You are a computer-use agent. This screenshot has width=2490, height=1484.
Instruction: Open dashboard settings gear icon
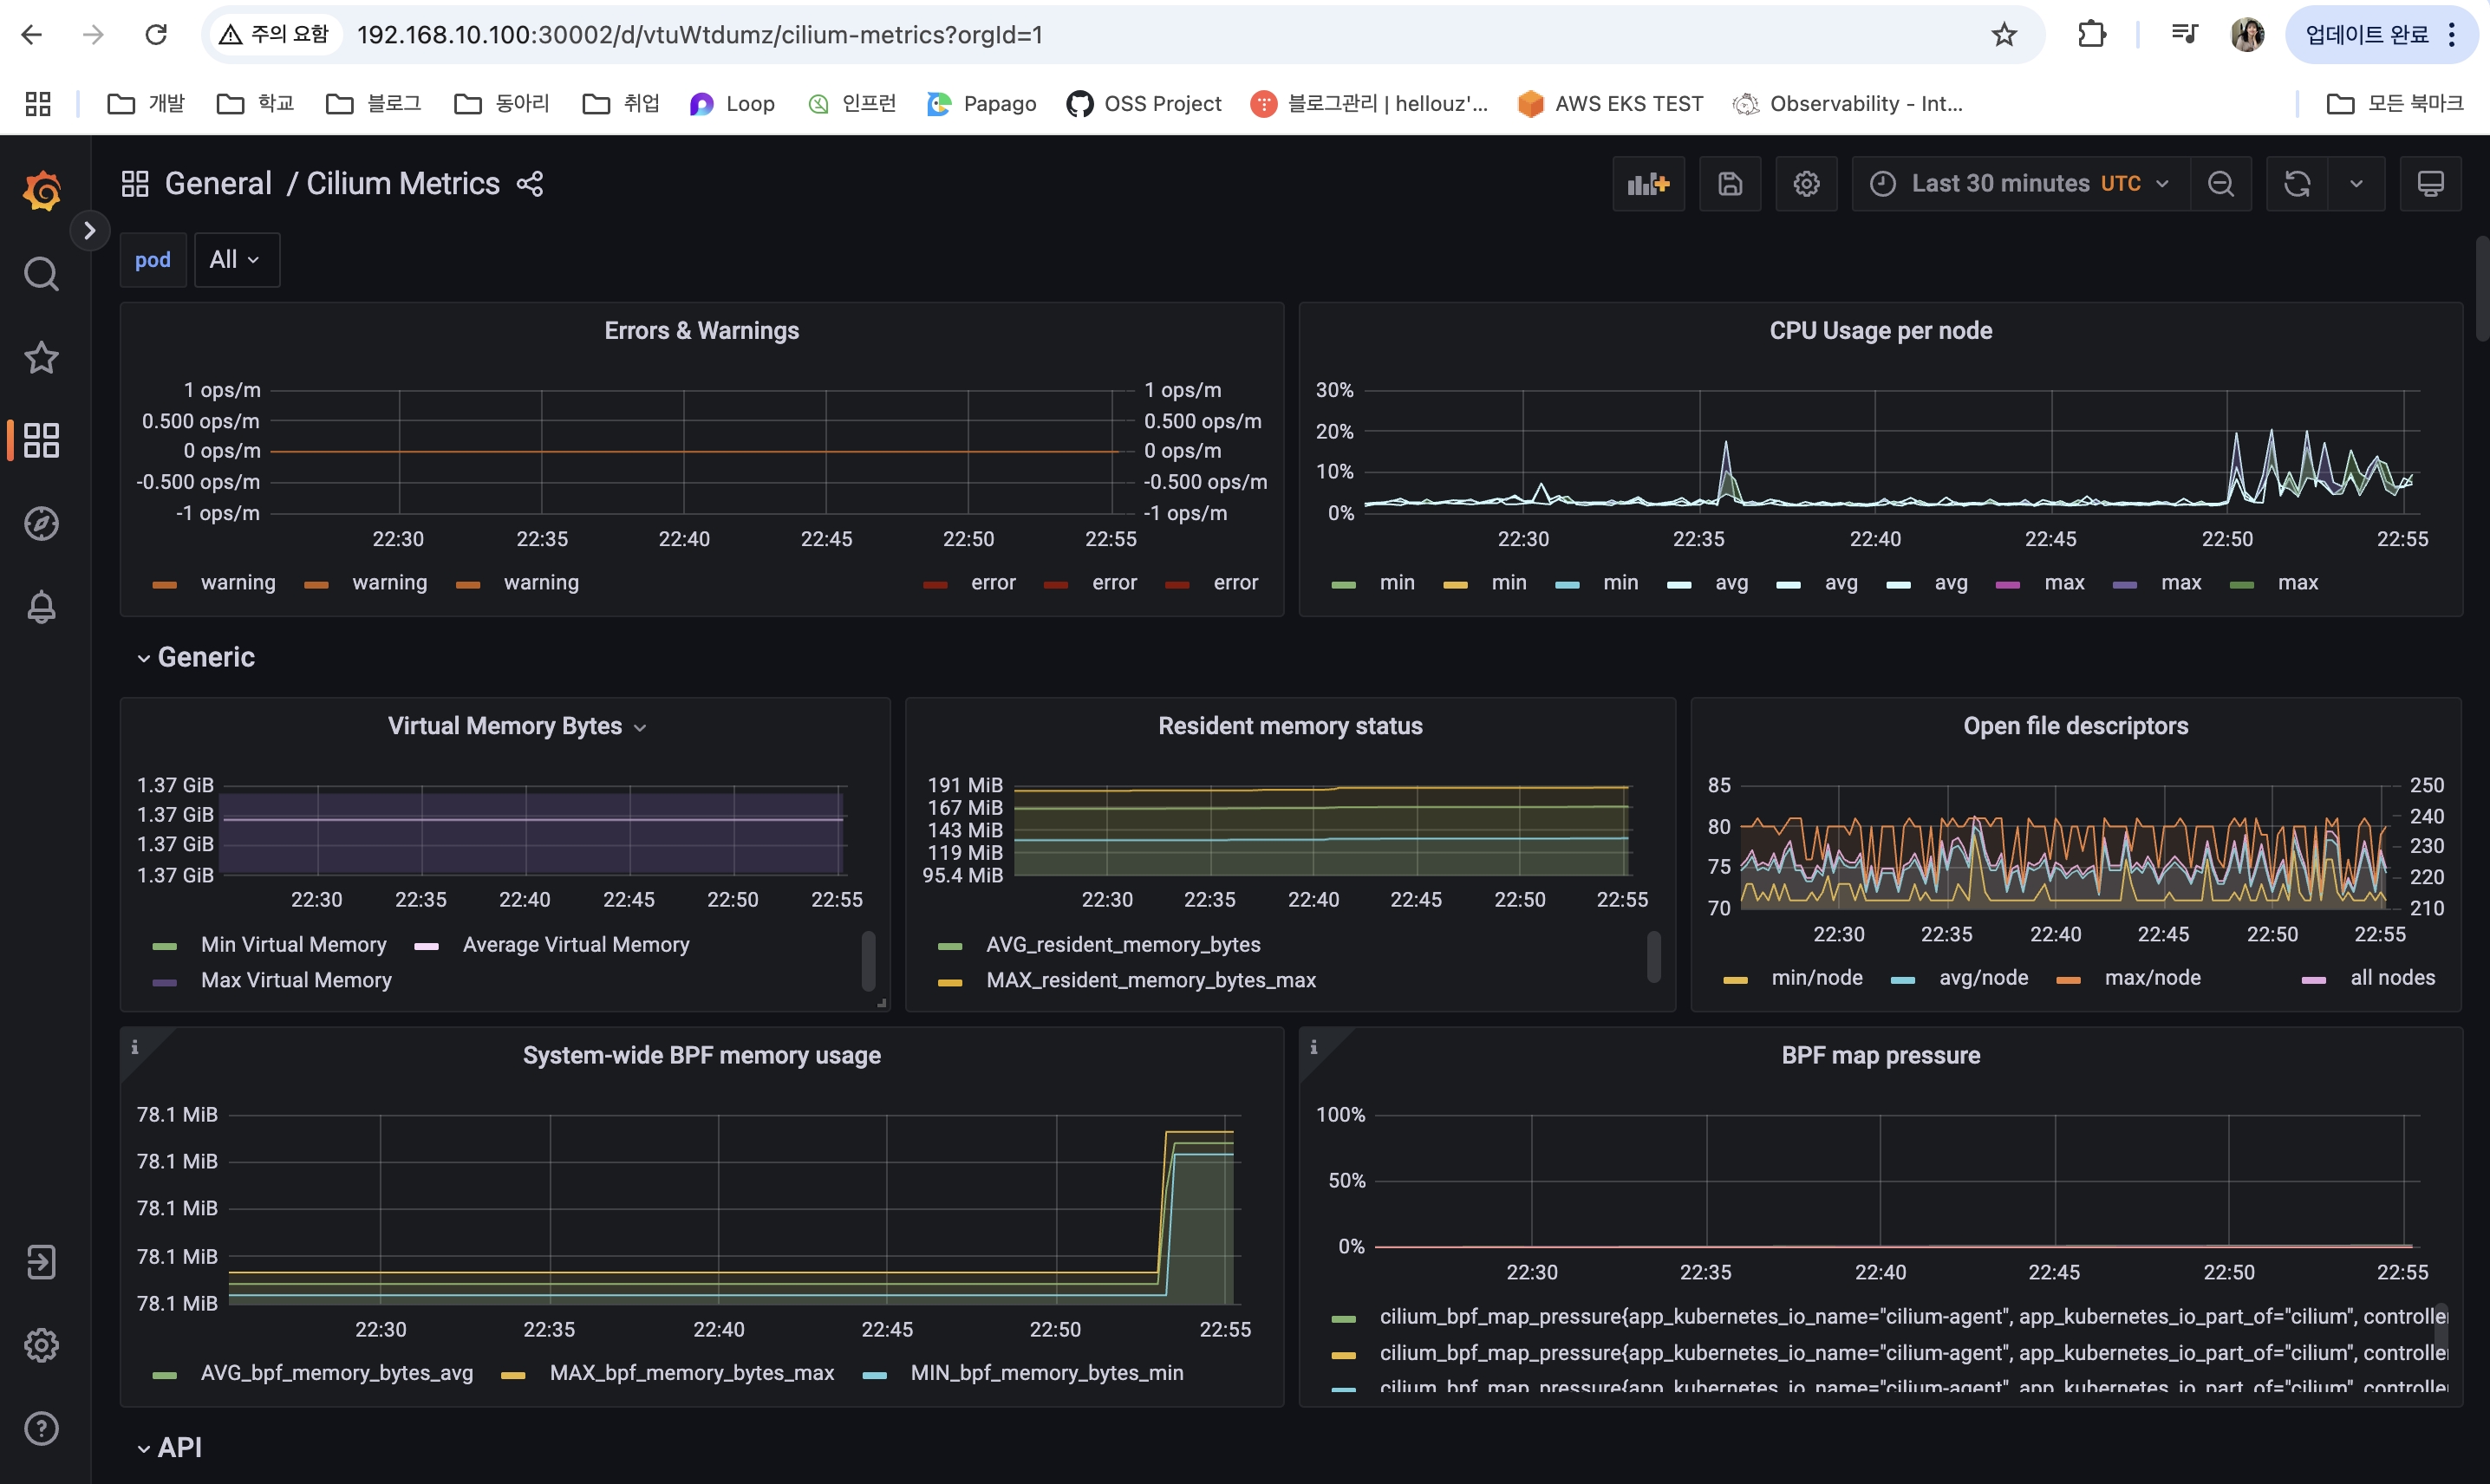tap(1806, 184)
